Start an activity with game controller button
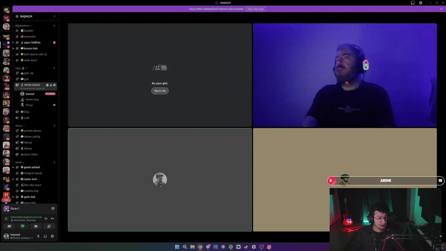 click(x=36, y=226)
